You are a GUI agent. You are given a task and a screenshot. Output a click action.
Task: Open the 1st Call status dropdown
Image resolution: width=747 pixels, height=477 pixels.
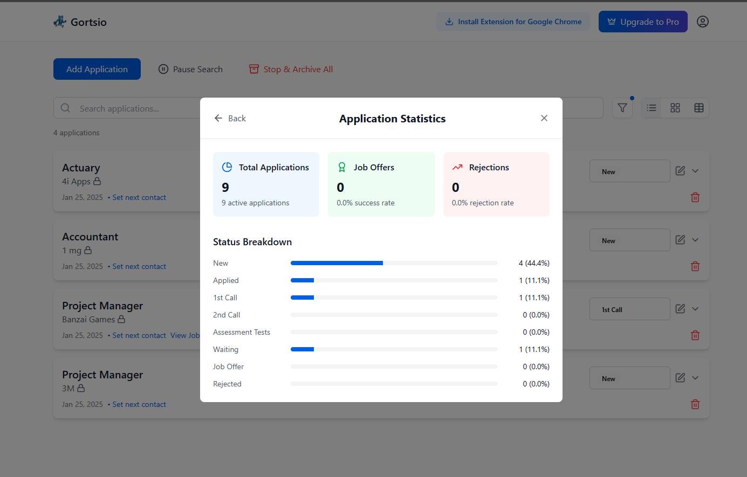(629, 309)
